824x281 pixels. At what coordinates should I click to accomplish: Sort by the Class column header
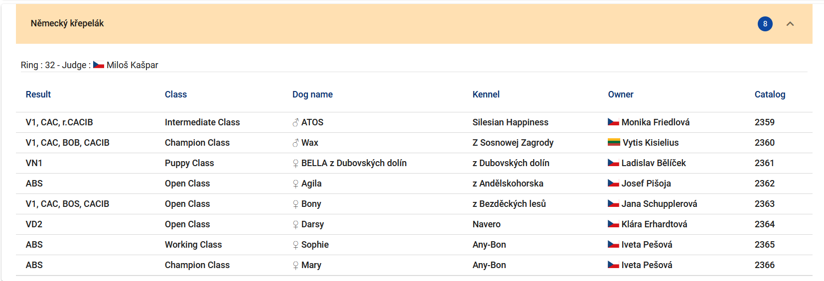pos(176,94)
